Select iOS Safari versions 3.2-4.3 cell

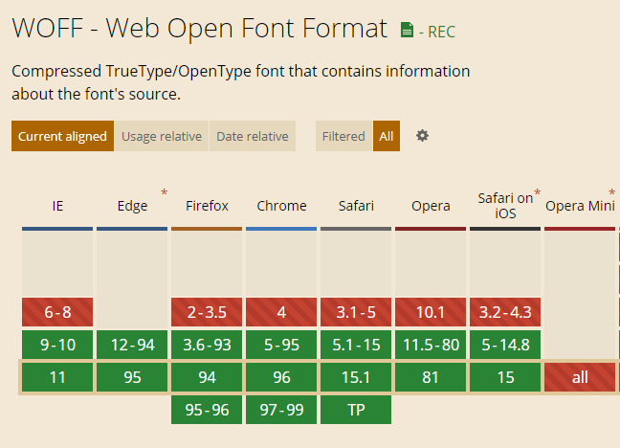pyautogui.click(x=505, y=312)
